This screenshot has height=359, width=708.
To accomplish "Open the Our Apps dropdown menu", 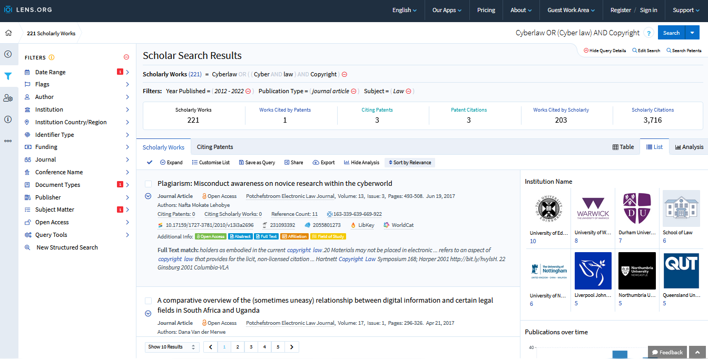I will pyautogui.click(x=447, y=10).
